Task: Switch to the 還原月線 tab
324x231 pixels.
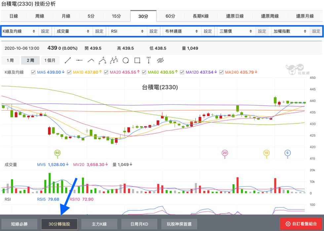Action: [305, 16]
